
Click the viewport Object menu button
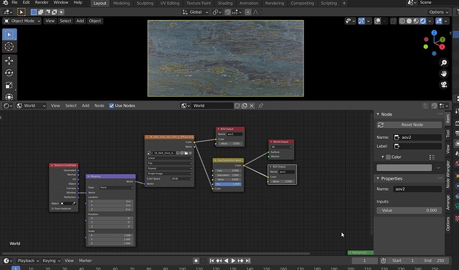tap(95, 21)
